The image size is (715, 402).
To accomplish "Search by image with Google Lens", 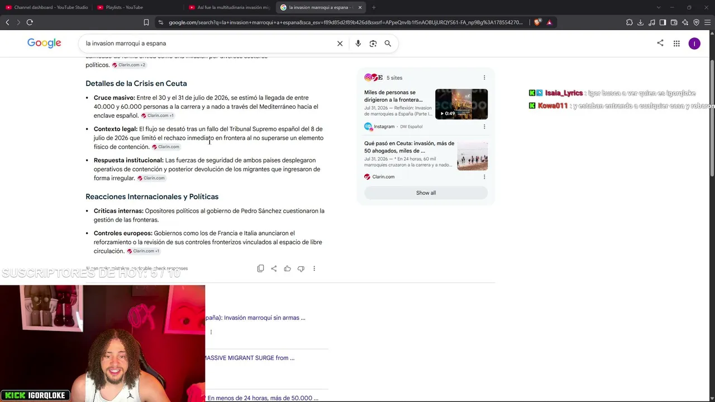I will coord(373,44).
